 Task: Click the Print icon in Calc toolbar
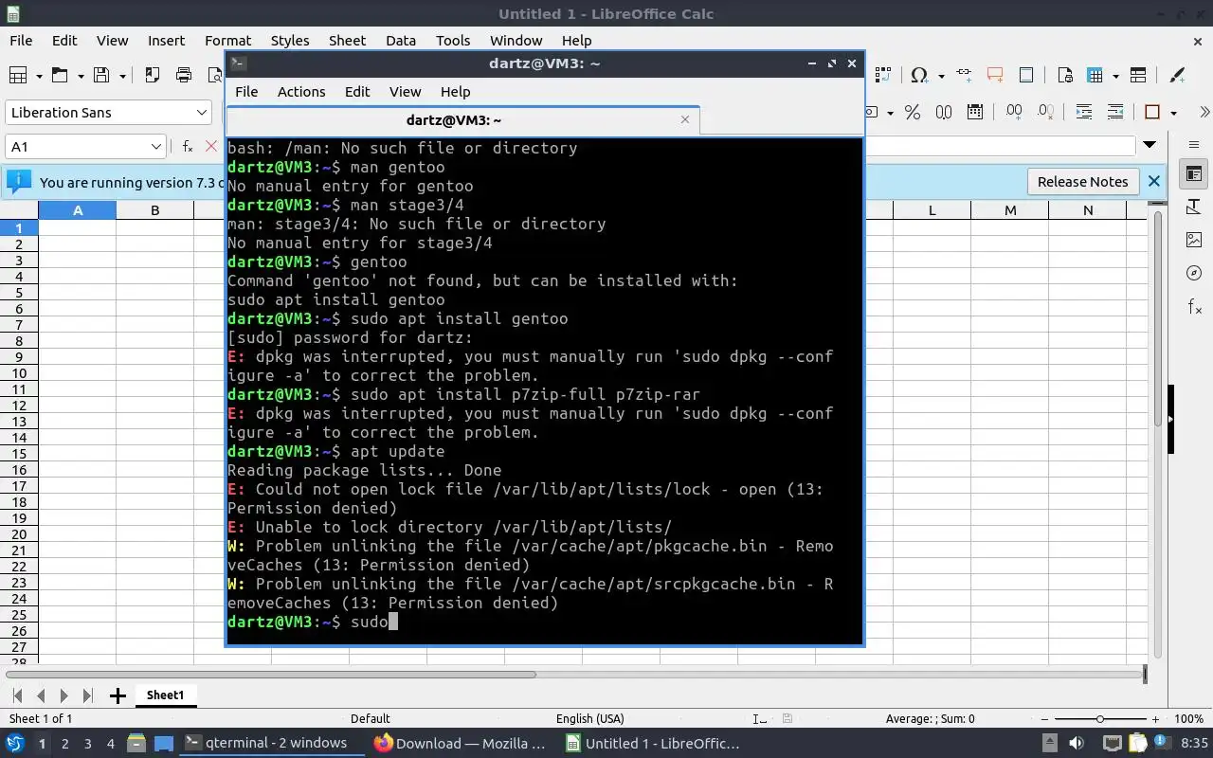(x=184, y=75)
